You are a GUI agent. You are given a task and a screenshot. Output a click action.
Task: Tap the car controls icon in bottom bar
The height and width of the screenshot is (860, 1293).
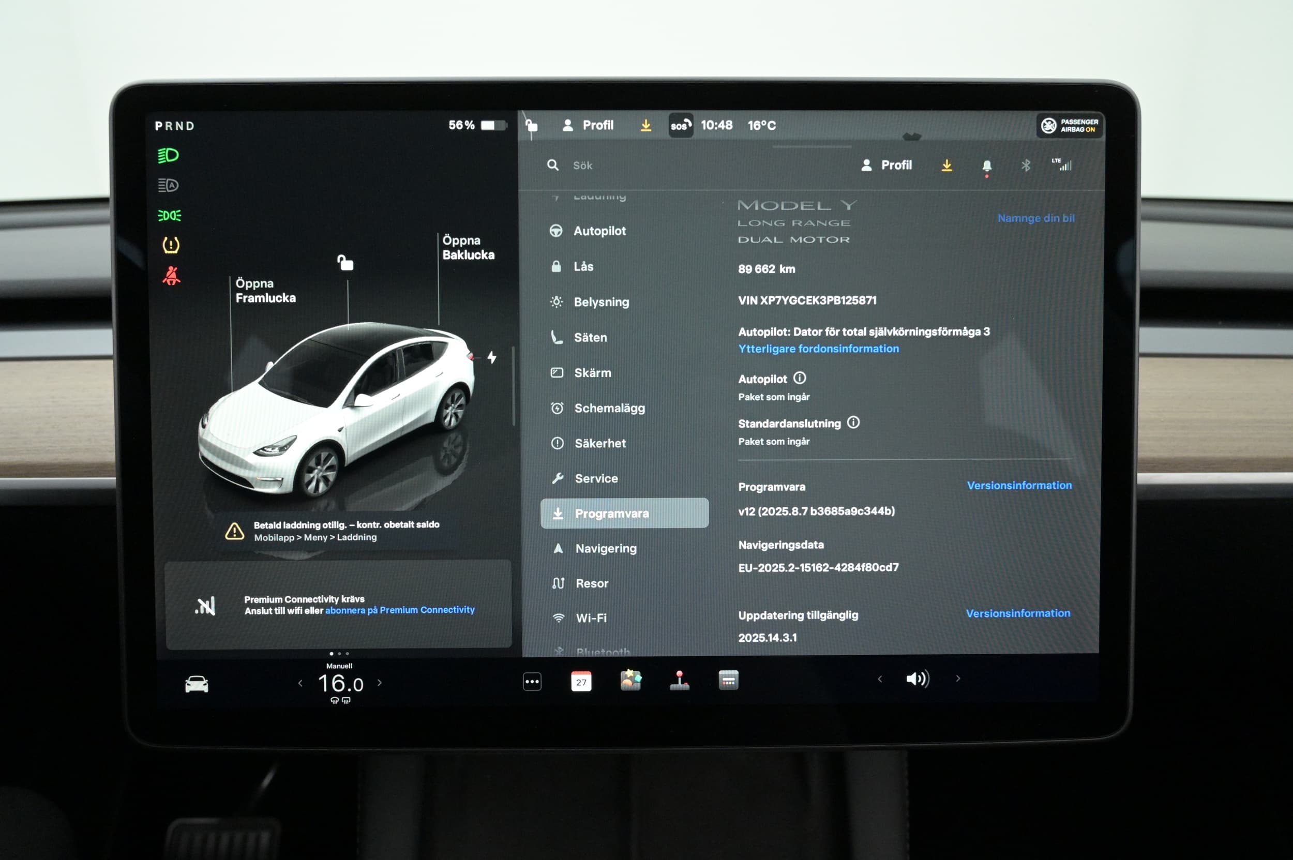tap(197, 684)
